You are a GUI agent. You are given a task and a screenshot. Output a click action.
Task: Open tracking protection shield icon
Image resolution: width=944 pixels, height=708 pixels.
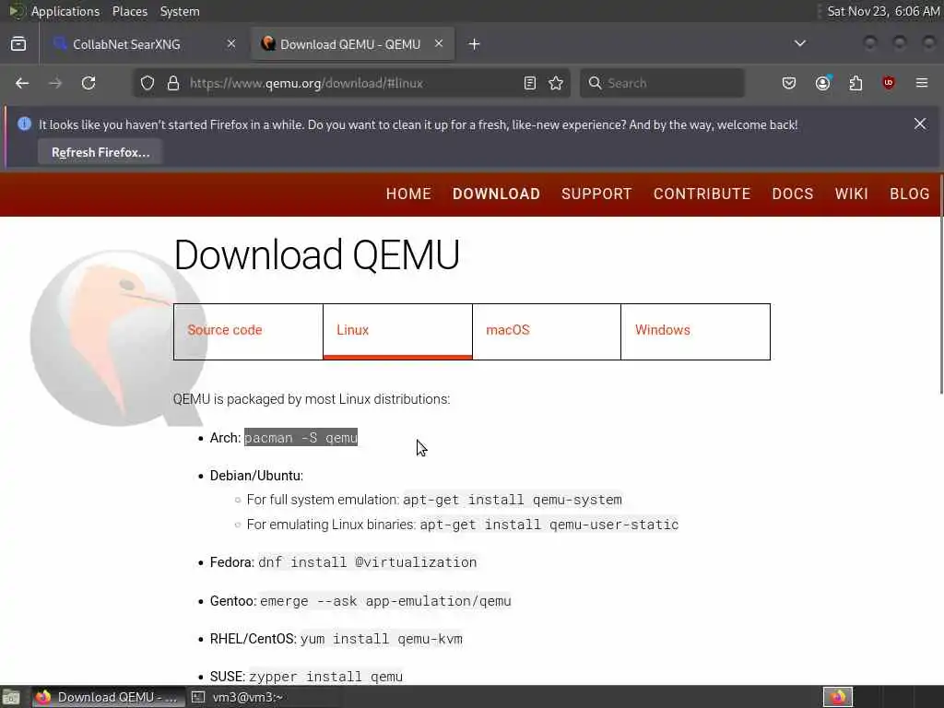[147, 83]
